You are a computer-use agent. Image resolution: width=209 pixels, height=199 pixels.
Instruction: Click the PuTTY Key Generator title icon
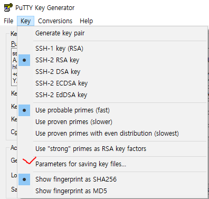coord(8,7)
